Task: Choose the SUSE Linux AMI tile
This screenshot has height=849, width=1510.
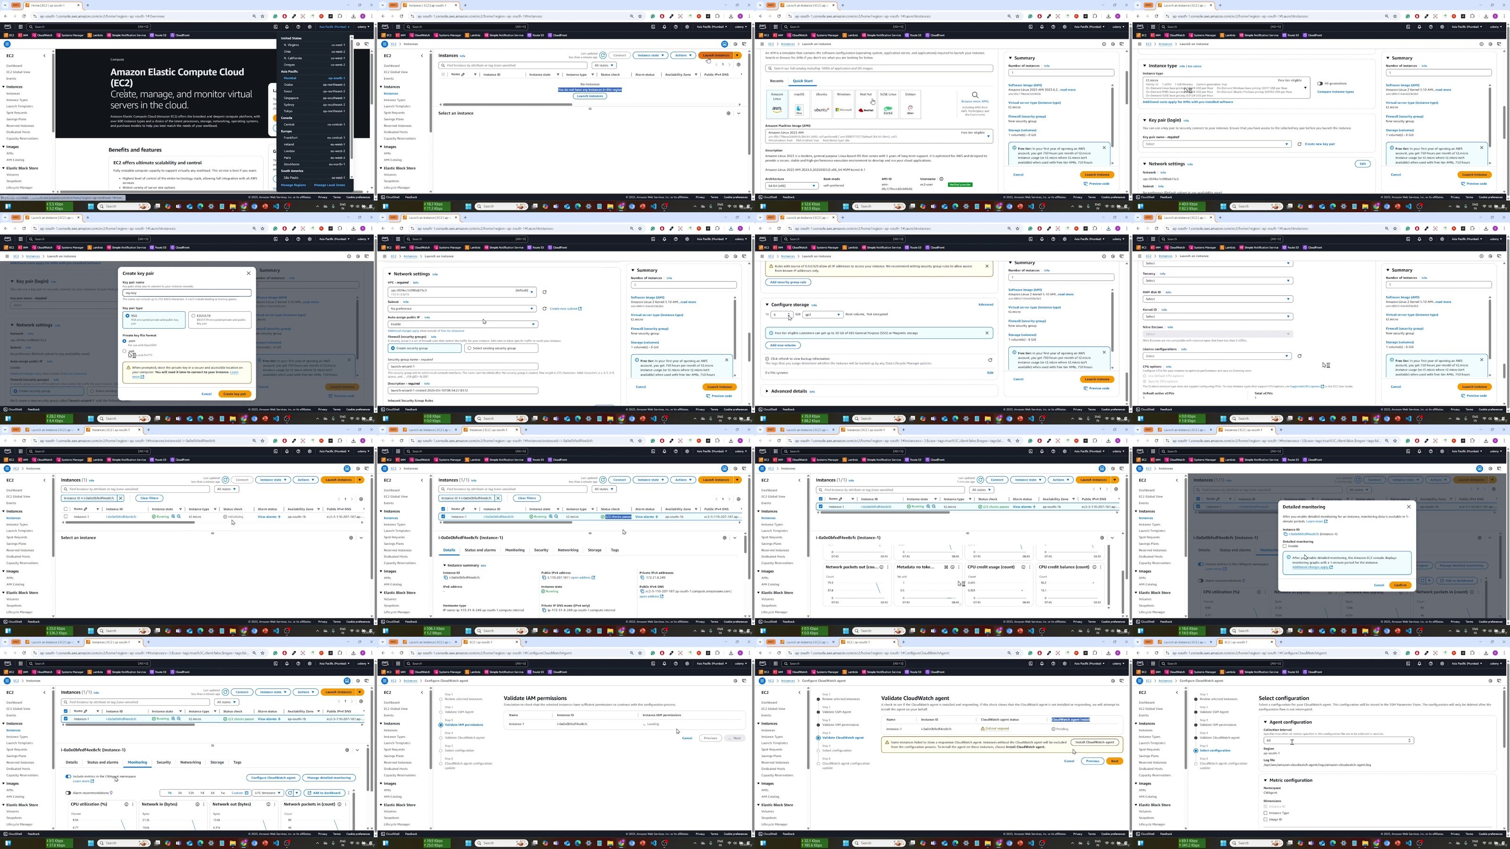Action: pos(888,104)
